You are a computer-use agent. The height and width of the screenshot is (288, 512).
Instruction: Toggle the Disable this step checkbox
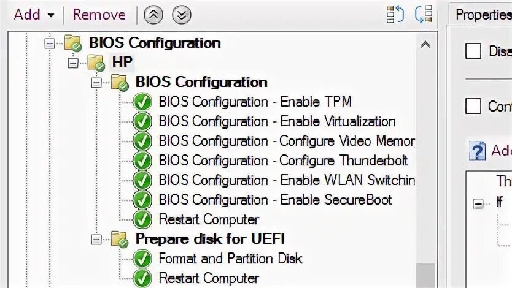[473, 51]
